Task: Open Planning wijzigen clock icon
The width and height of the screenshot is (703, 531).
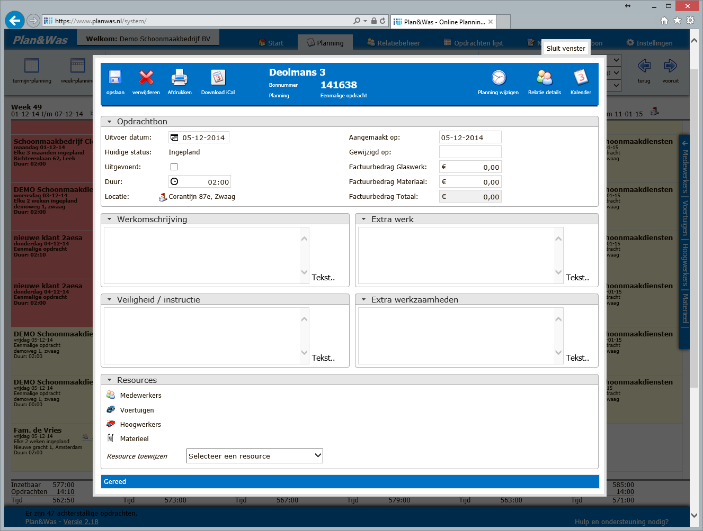Action: click(x=499, y=78)
